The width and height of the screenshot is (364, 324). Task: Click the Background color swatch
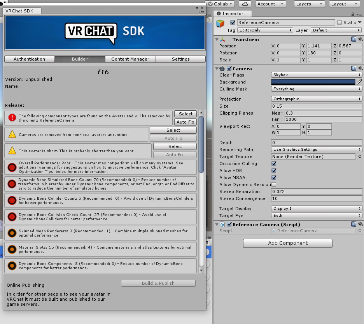pyautogui.click(x=313, y=82)
